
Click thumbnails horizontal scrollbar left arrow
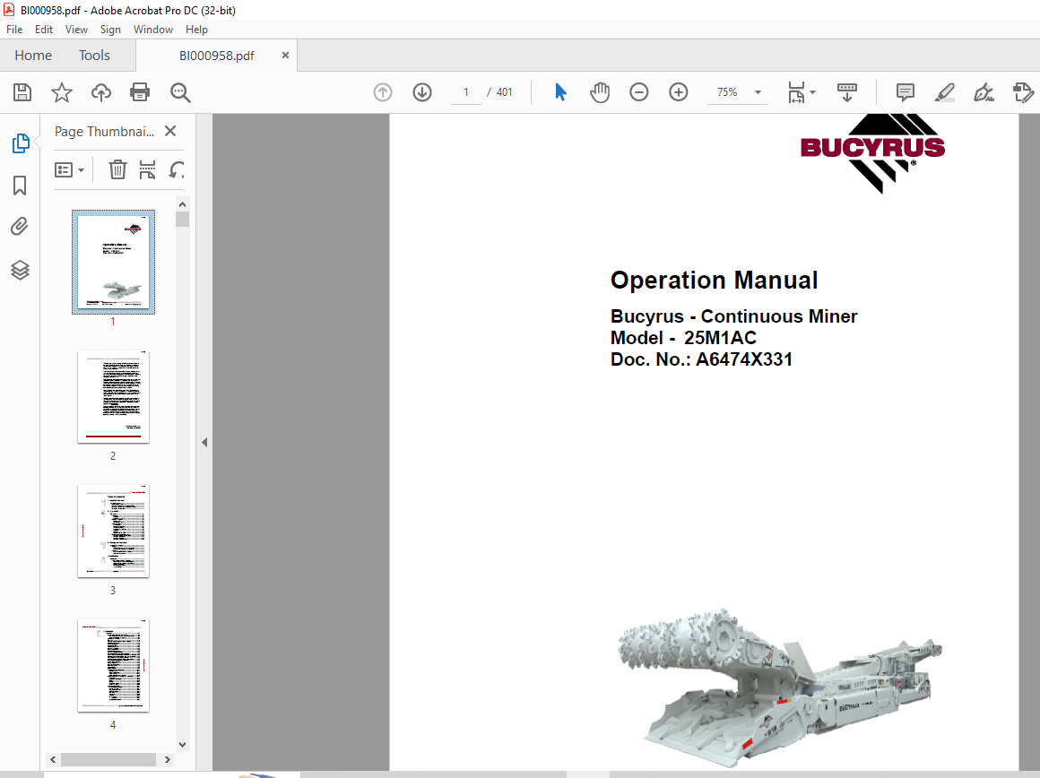tap(53, 759)
